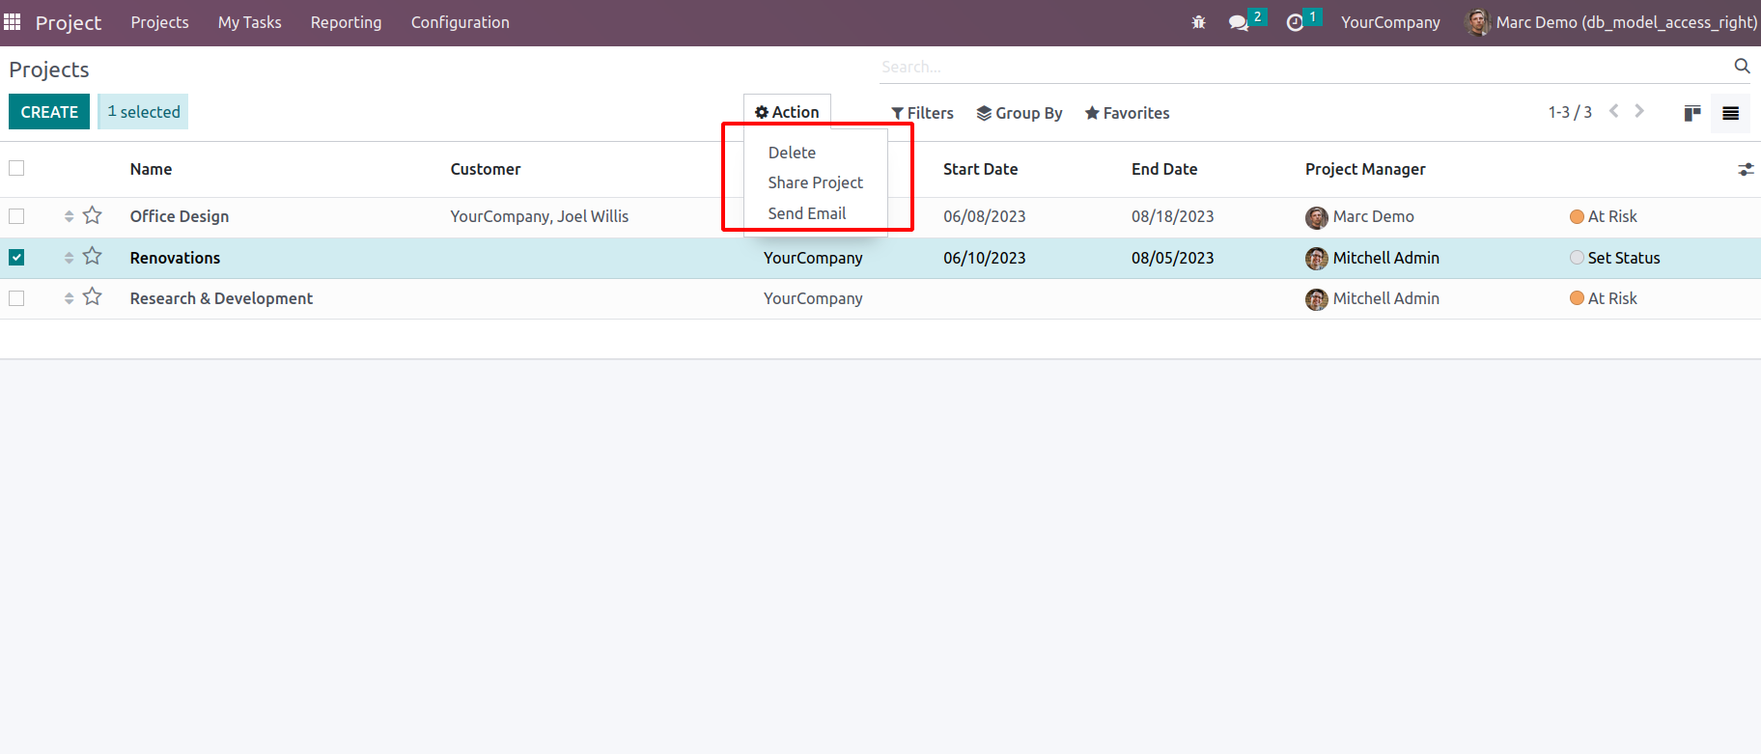Toggle the select-all header checkbox
1761x754 pixels.
click(x=16, y=168)
